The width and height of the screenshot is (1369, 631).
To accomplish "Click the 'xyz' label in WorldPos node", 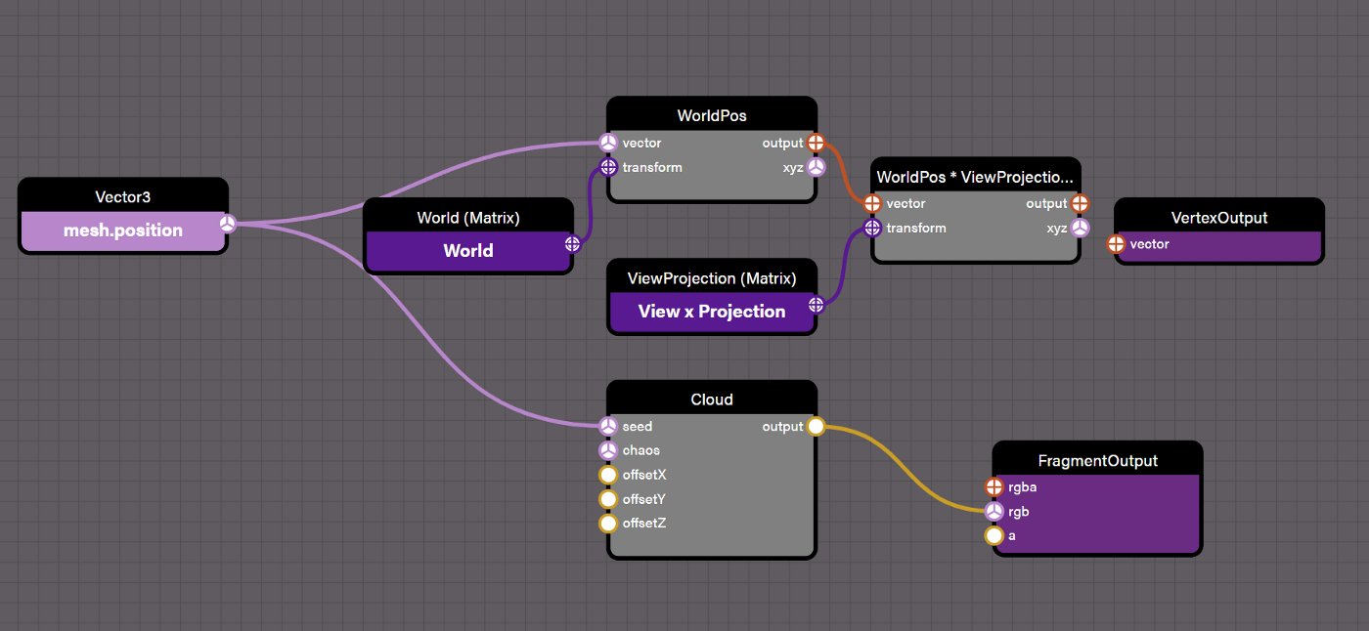I will 791,167.
